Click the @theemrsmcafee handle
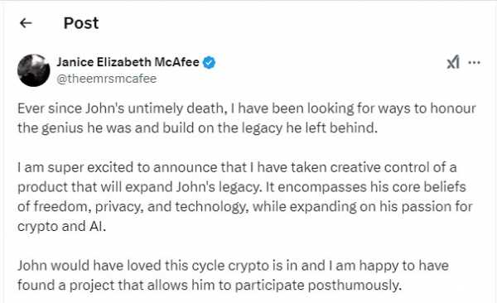This screenshot has height=303, width=497. tap(107, 79)
